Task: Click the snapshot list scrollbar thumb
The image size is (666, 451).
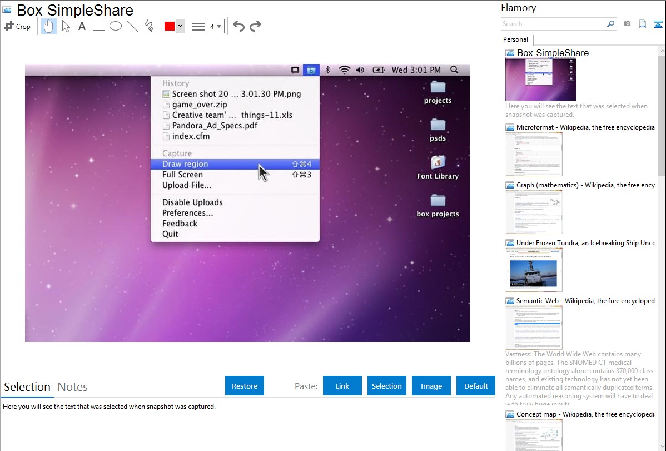Action: [662, 115]
